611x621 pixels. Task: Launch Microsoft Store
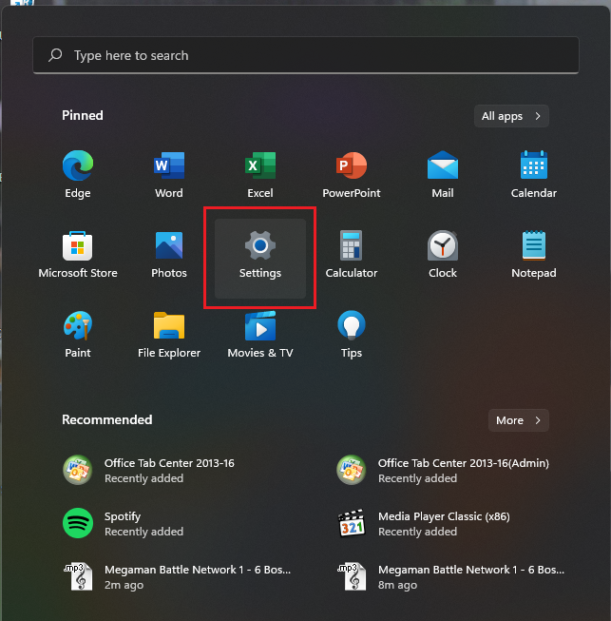(x=78, y=254)
